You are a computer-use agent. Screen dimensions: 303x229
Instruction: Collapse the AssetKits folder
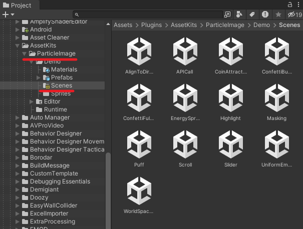click(x=18, y=45)
